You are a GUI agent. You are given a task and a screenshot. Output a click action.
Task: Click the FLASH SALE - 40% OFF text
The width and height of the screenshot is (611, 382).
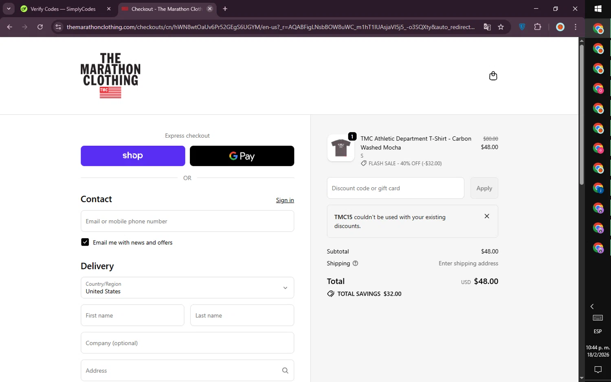click(405, 163)
